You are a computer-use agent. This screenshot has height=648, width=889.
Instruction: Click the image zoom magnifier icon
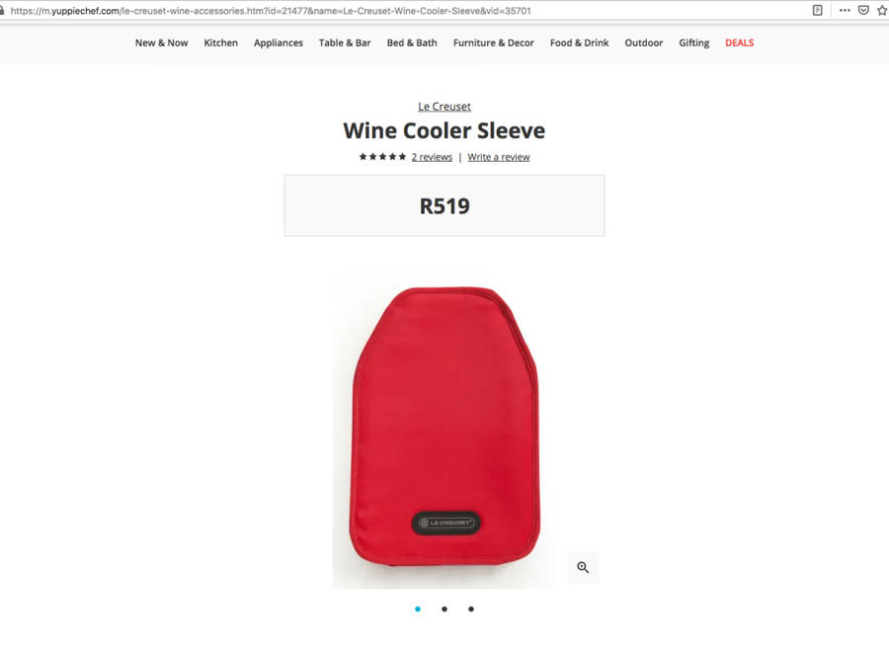(x=583, y=568)
